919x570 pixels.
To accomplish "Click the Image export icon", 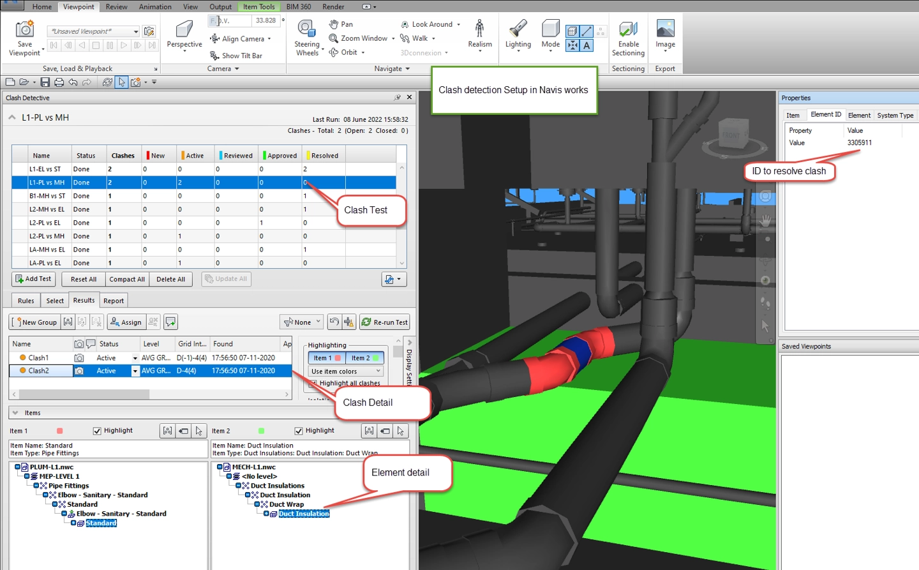I will pos(665,29).
